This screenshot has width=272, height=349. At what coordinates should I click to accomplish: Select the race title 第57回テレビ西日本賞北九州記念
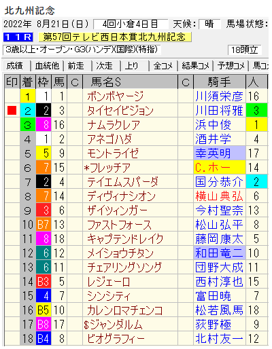115,37
